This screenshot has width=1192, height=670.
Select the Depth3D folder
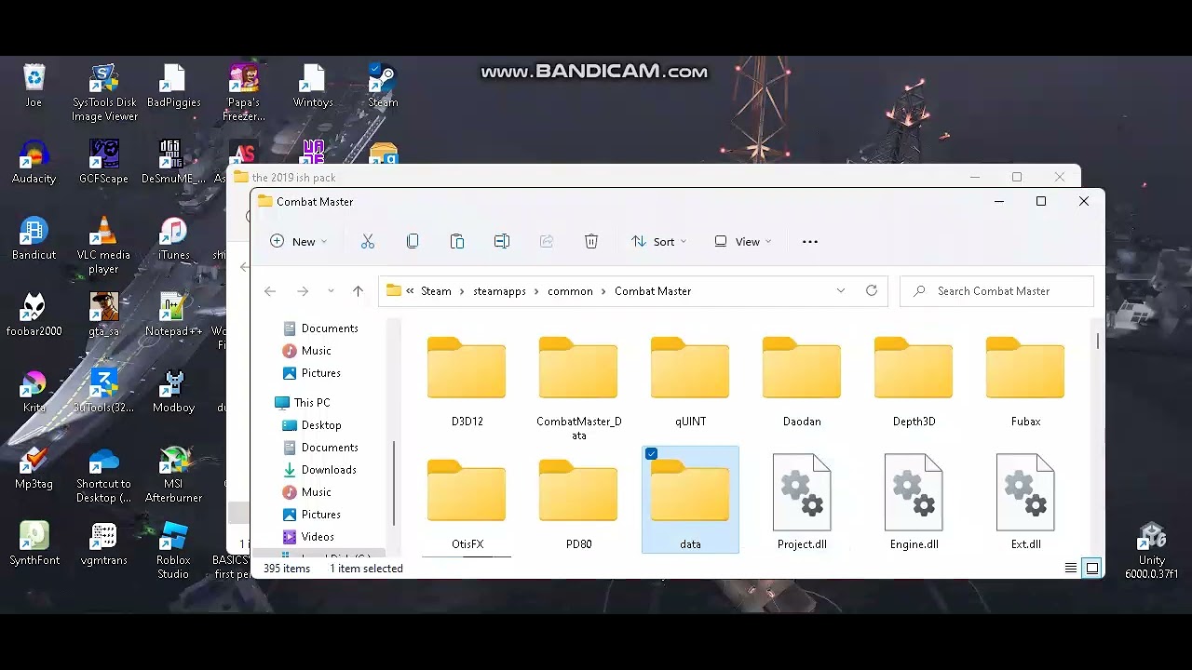pyautogui.click(x=914, y=382)
